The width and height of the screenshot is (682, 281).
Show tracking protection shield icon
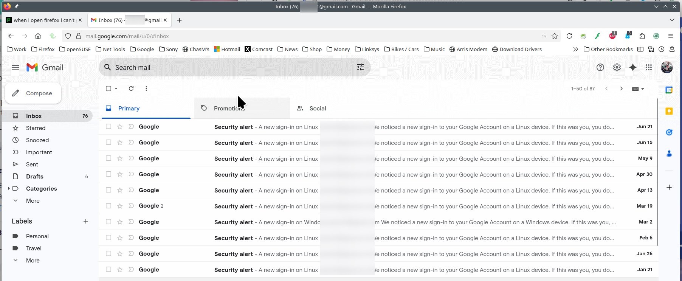click(68, 36)
